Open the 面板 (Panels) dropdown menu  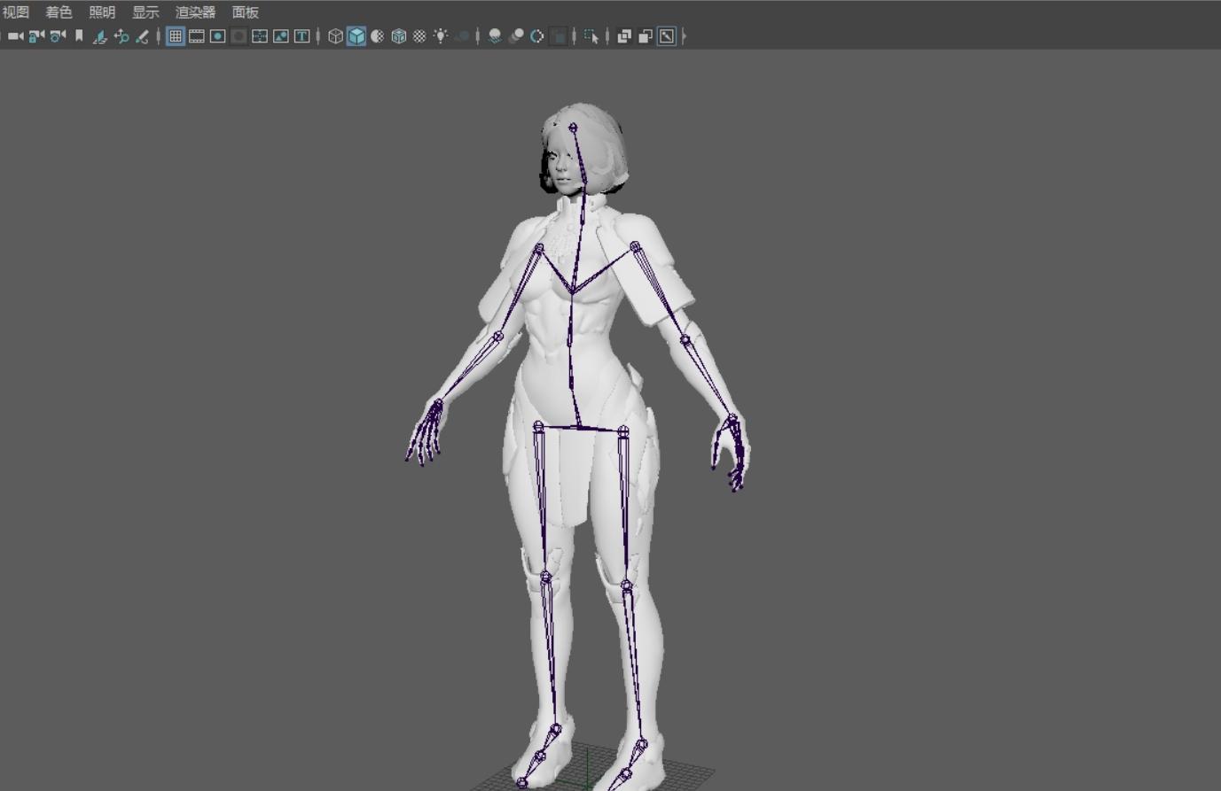246,12
